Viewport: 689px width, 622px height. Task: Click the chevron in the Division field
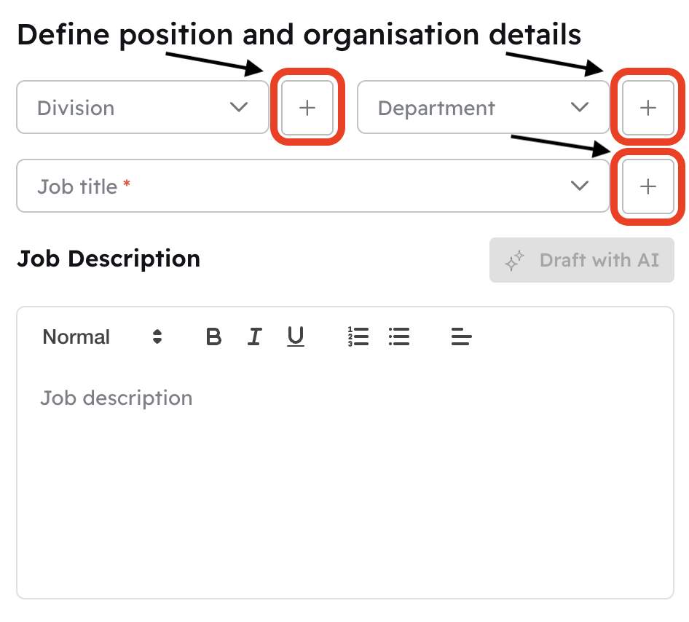point(239,108)
